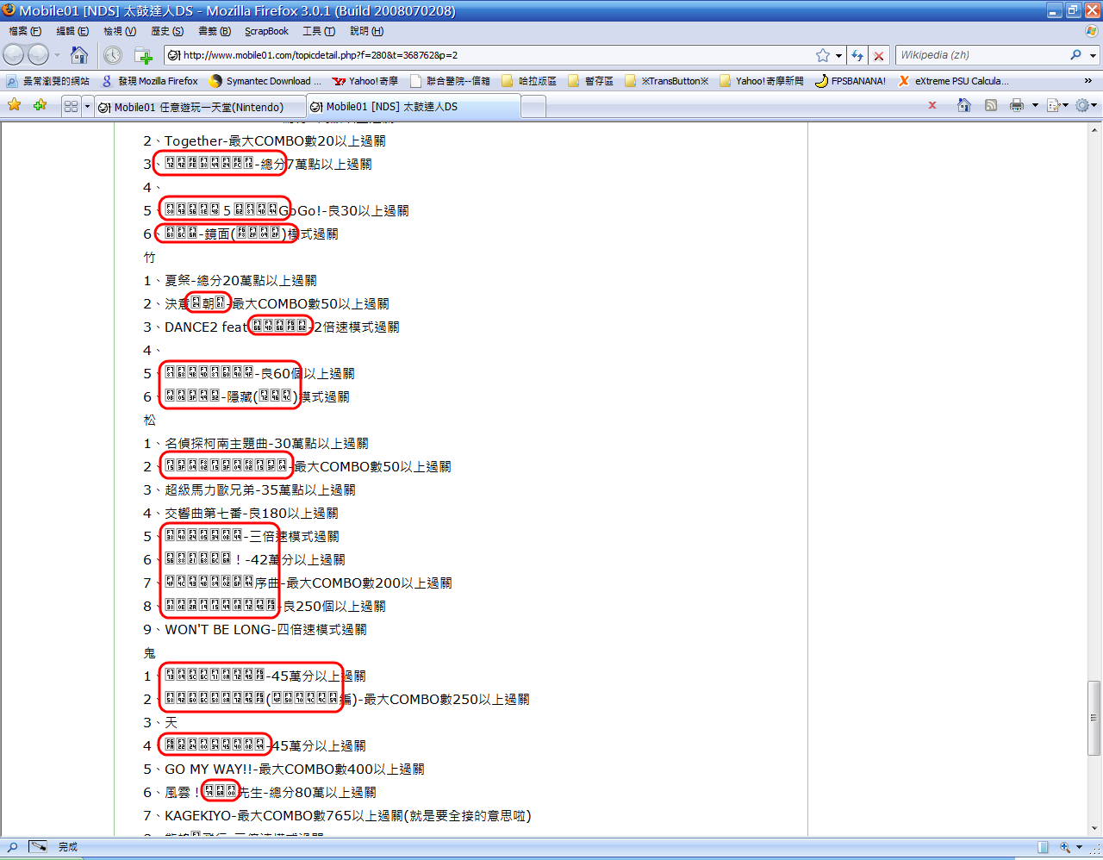Open the RSS feeds icon

click(991, 105)
